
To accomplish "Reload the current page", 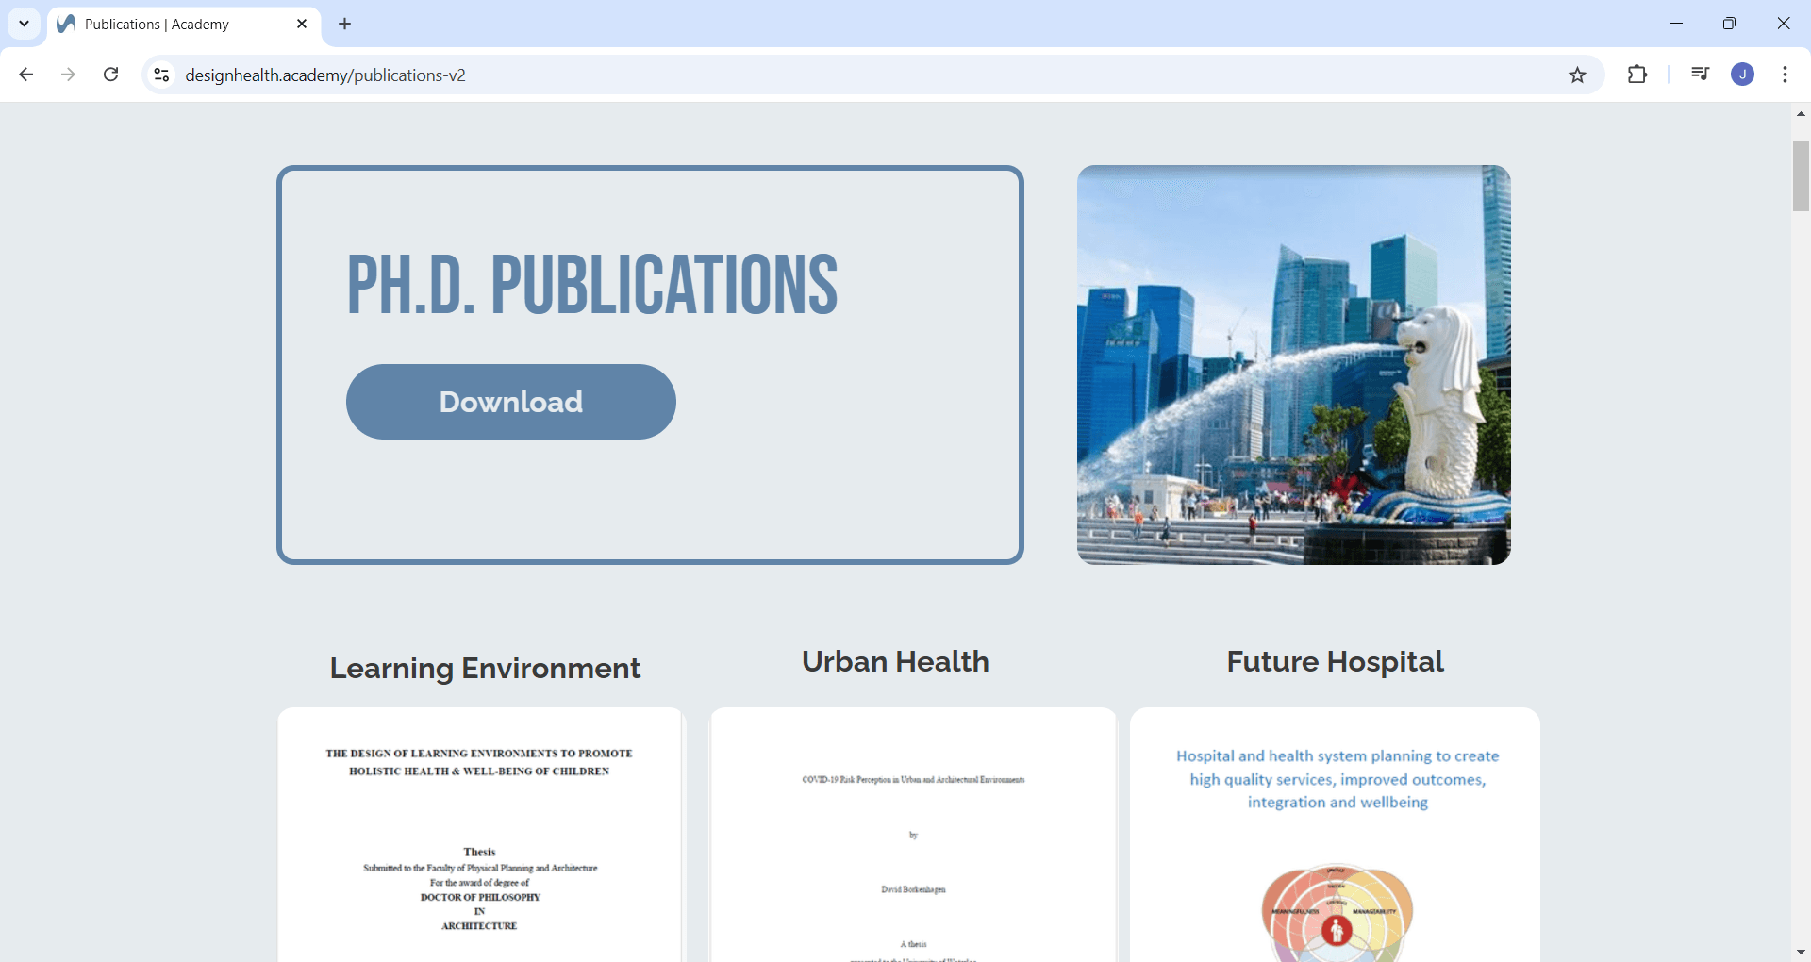I will [x=110, y=75].
